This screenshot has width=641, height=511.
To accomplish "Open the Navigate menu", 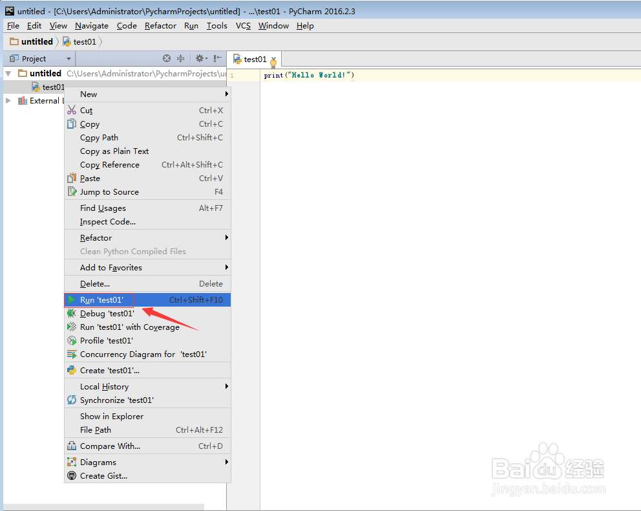I will [x=92, y=26].
